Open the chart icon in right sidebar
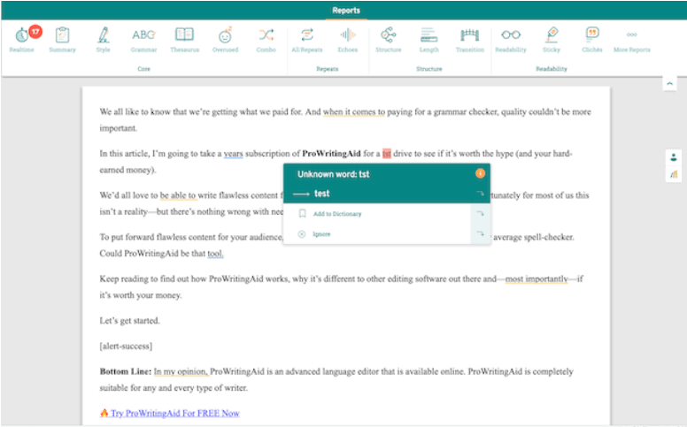The height and width of the screenshot is (427, 687). 674,174
